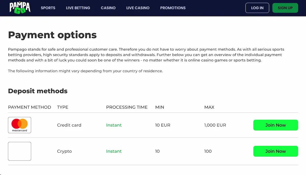Click the Payment options page title
The image size is (306, 175).
coord(52,35)
